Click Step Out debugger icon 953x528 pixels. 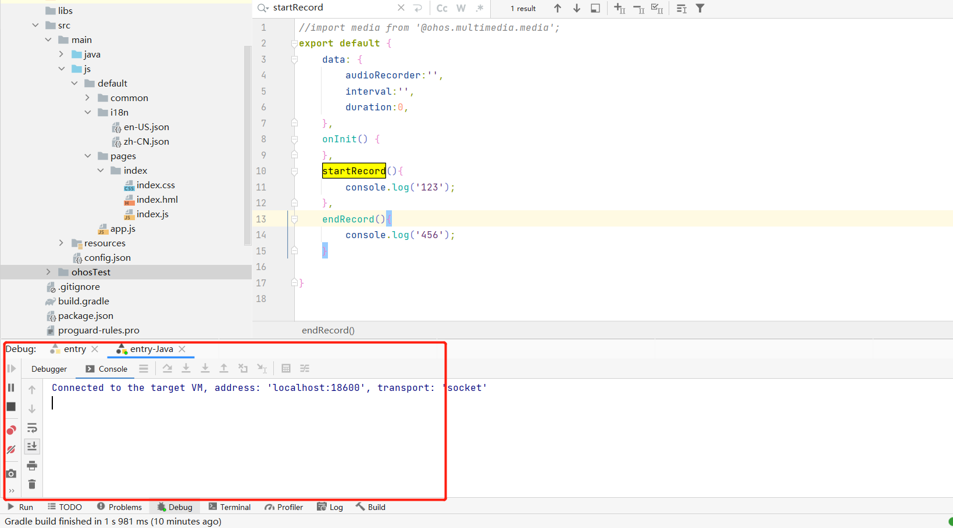pos(224,368)
